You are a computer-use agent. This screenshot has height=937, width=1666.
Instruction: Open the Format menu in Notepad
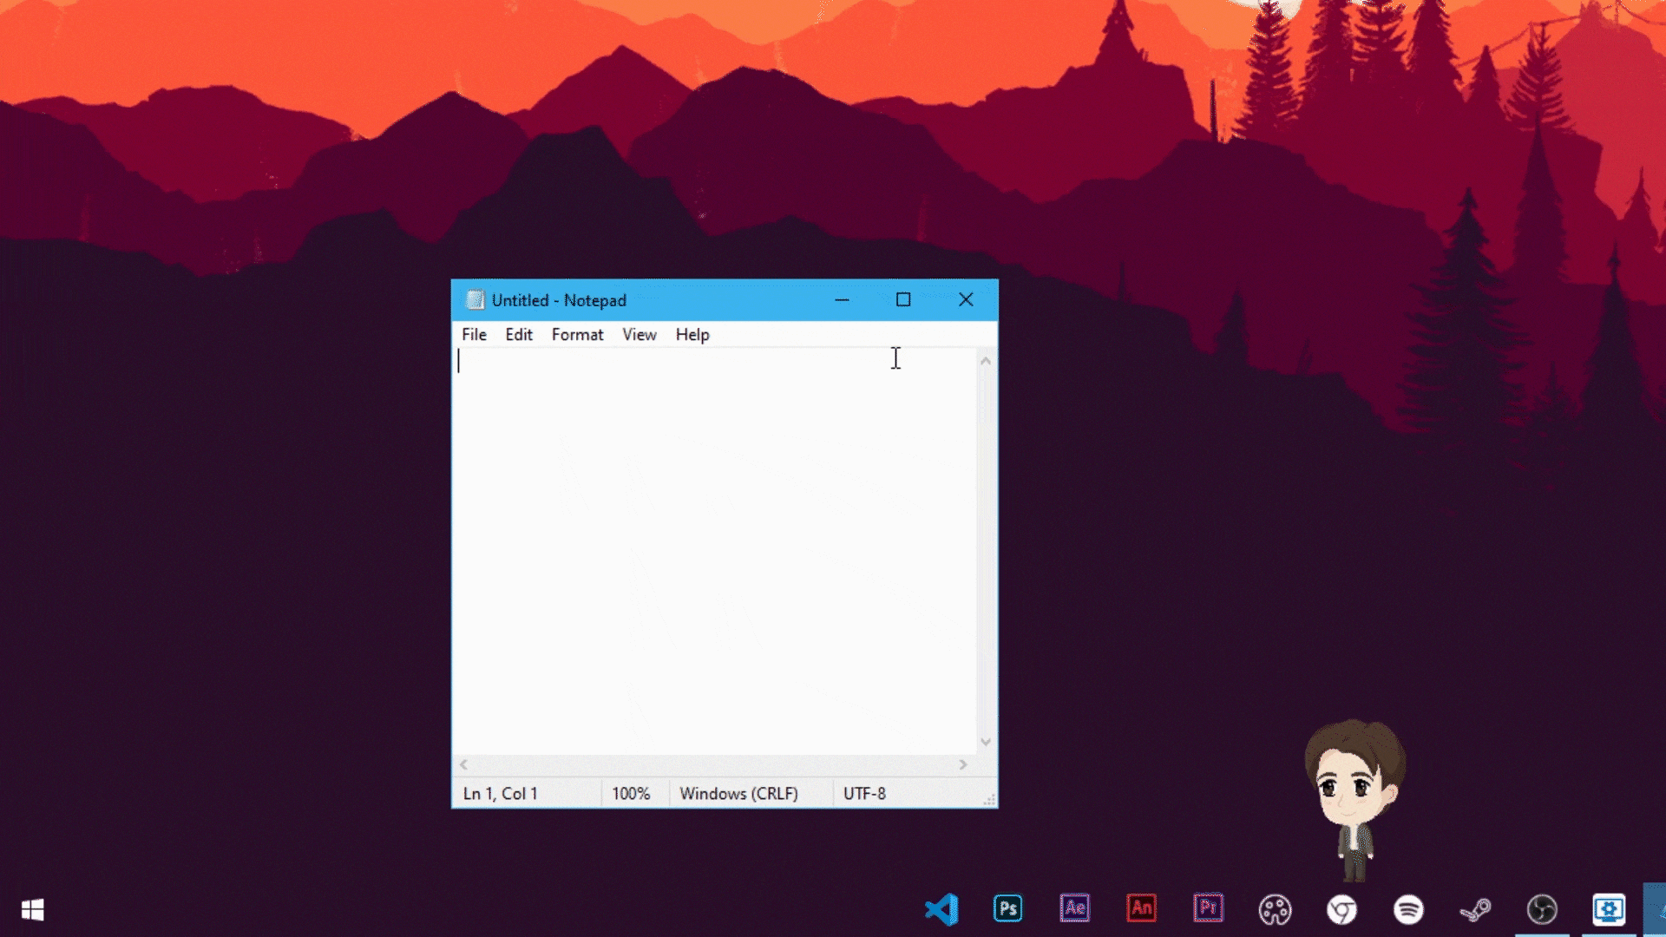click(577, 334)
